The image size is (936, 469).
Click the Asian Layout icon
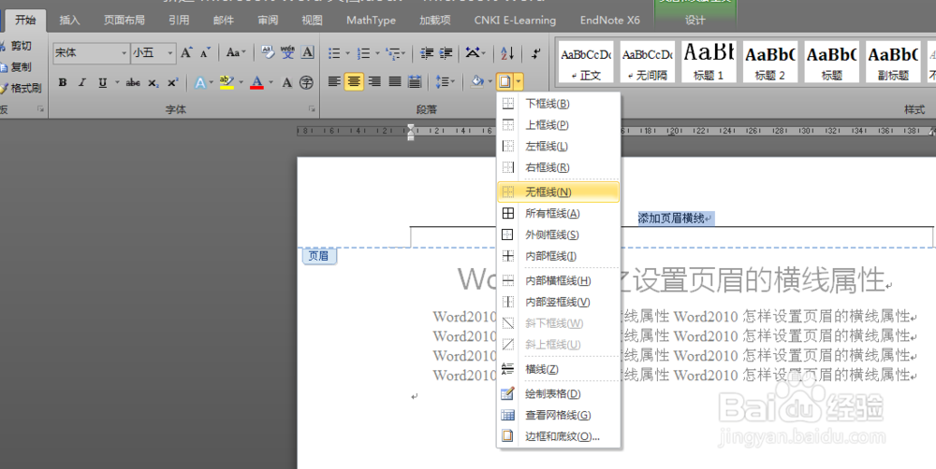pos(473,53)
